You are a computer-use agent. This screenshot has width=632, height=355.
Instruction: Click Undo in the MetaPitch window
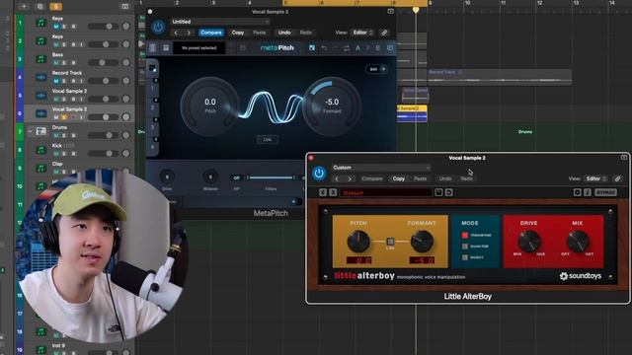pos(284,33)
